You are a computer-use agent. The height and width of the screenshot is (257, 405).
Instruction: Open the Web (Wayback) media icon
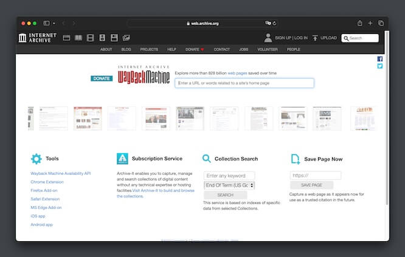point(66,38)
